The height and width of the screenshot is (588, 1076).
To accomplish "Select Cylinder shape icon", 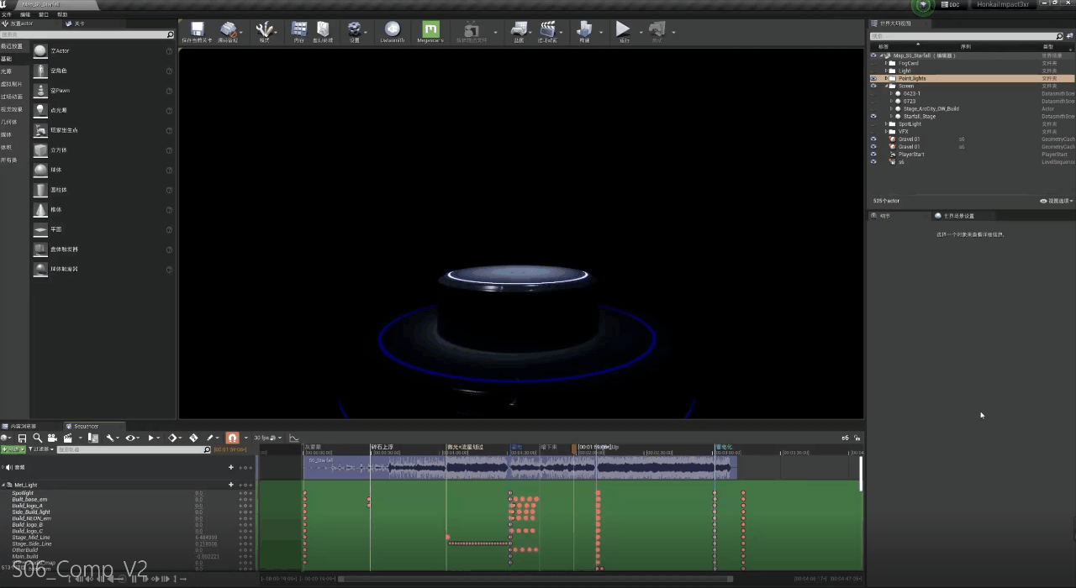I will 40,190.
